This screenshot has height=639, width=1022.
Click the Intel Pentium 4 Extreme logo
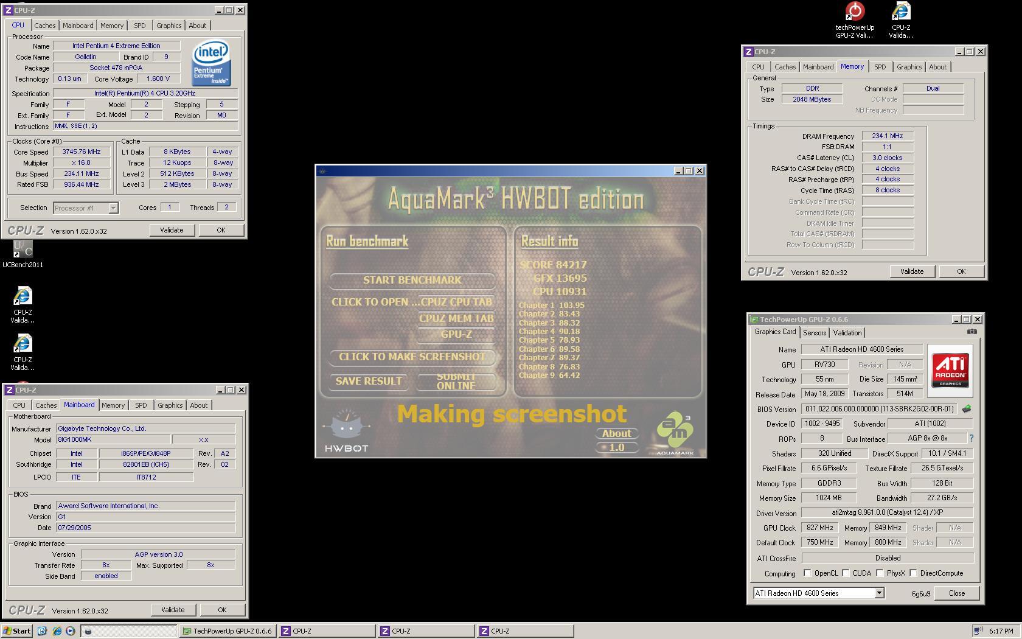(211, 63)
